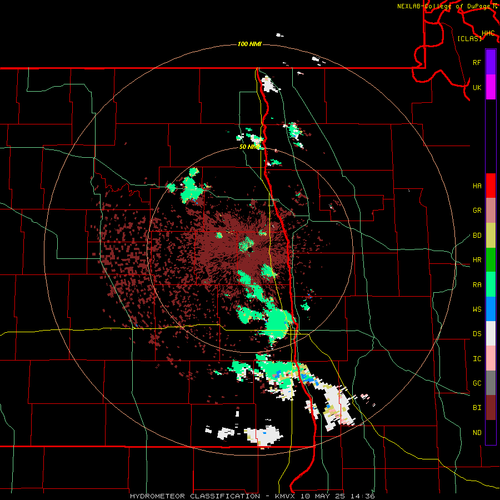Pick the mint green RA legend swatch
The width and height of the screenshot is (500, 500).
pyautogui.click(x=491, y=284)
